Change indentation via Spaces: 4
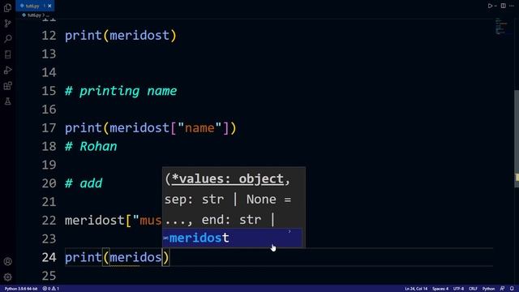Viewport: 519px width, 292px height. coord(440,289)
